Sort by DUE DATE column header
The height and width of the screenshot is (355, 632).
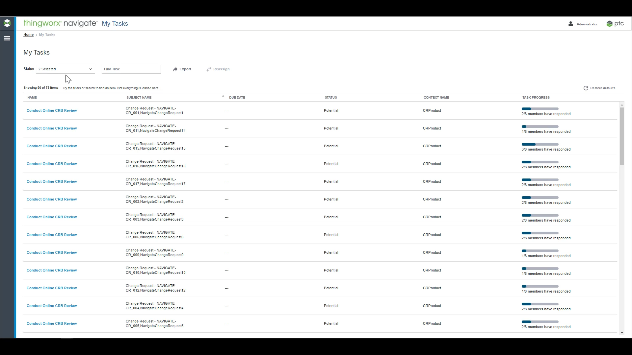(237, 98)
